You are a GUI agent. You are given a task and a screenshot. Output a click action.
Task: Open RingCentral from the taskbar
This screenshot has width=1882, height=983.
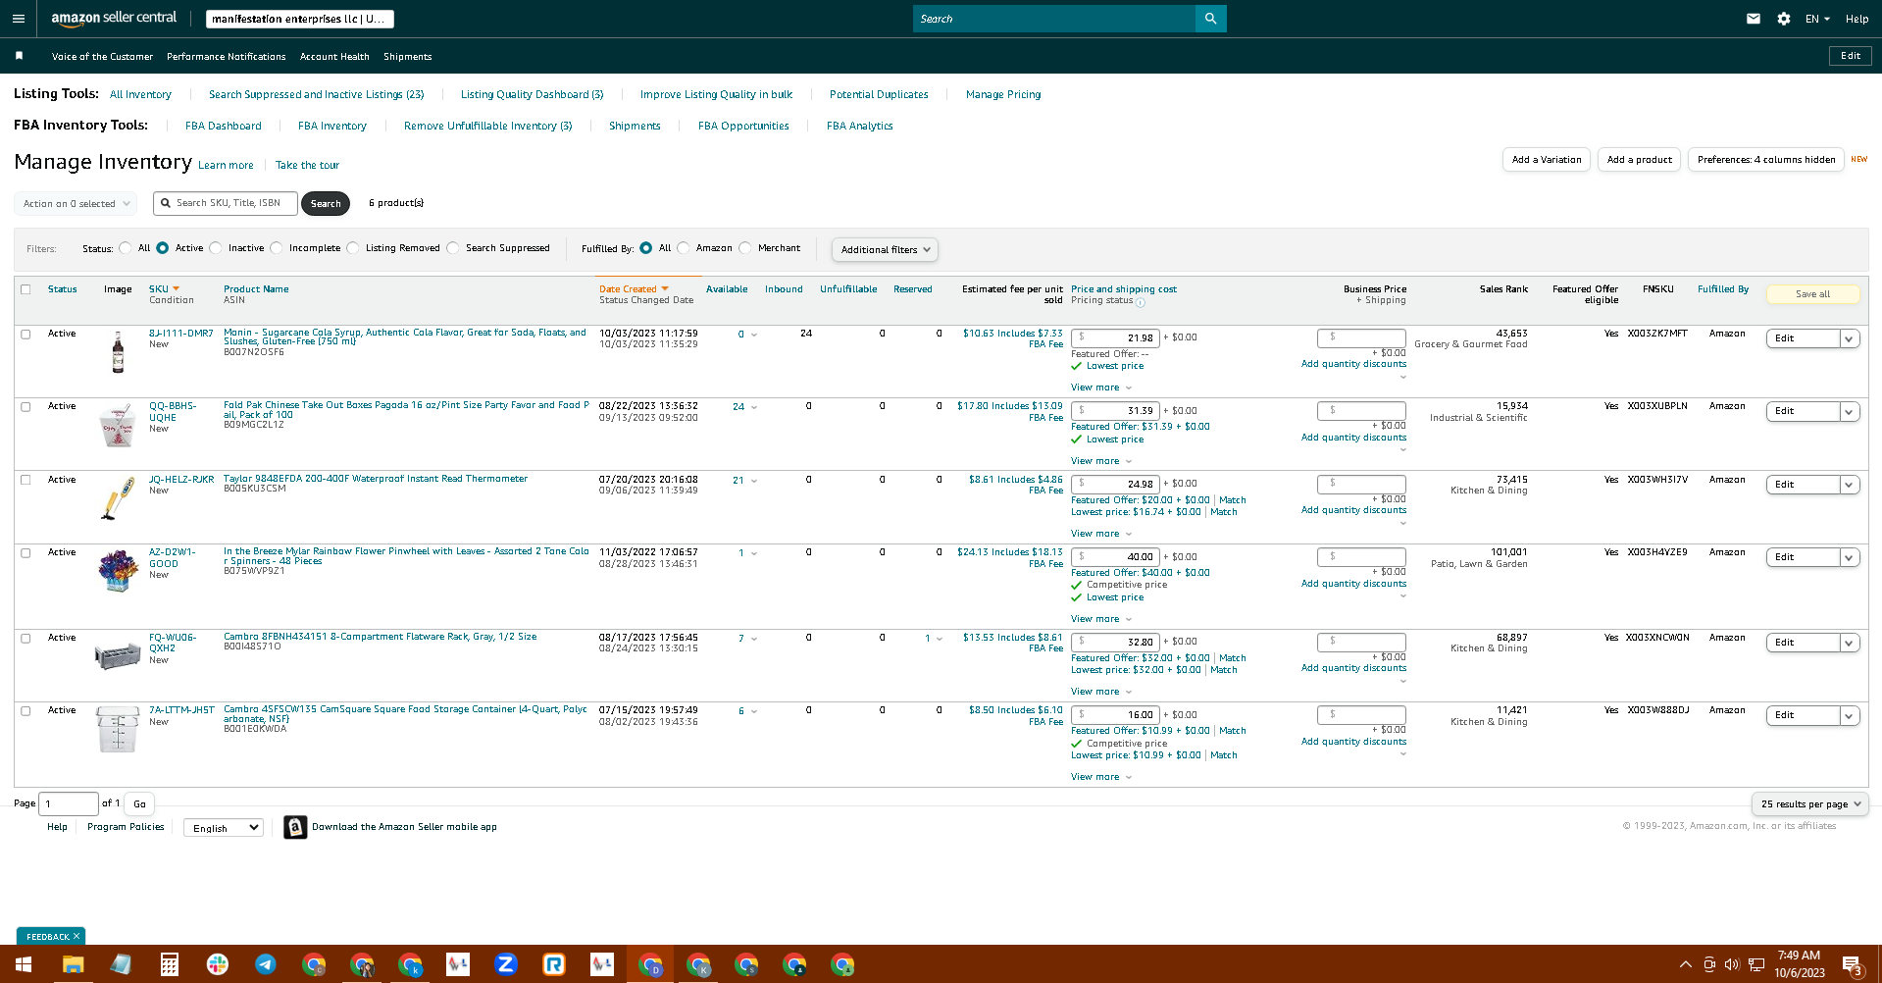554,964
